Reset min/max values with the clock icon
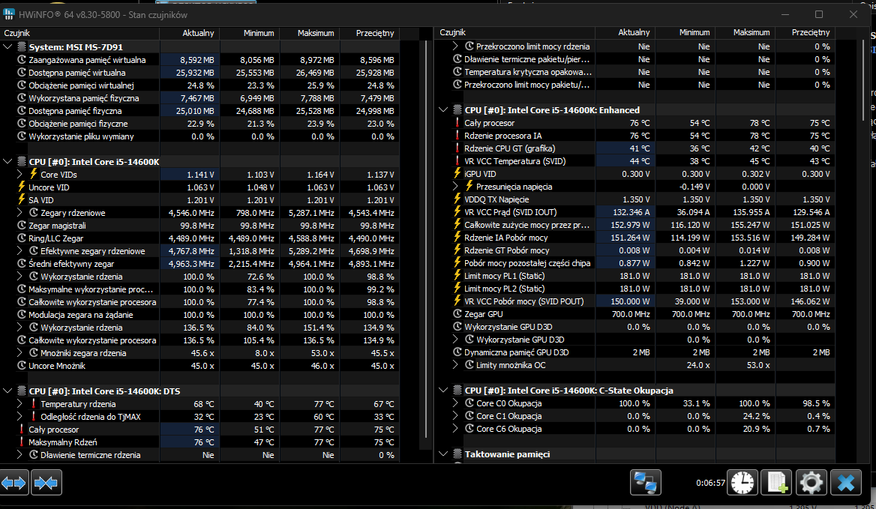 click(743, 484)
